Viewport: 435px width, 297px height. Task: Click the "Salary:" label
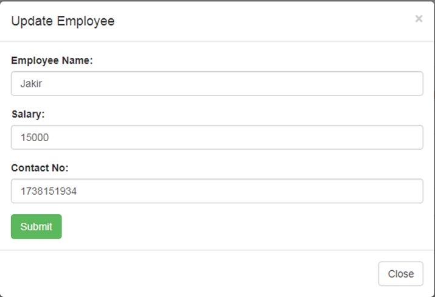tap(28, 114)
